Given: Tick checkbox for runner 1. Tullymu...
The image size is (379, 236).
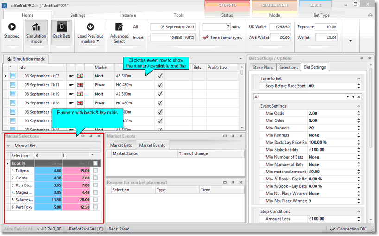Looking at the screenshot, I should (x=95, y=171).
